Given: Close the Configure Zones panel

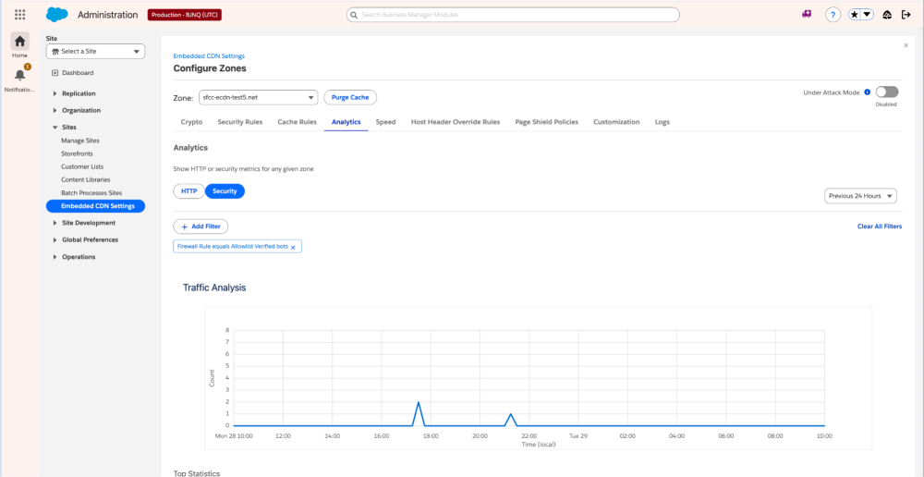Looking at the screenshot, I should pos(906,45).
